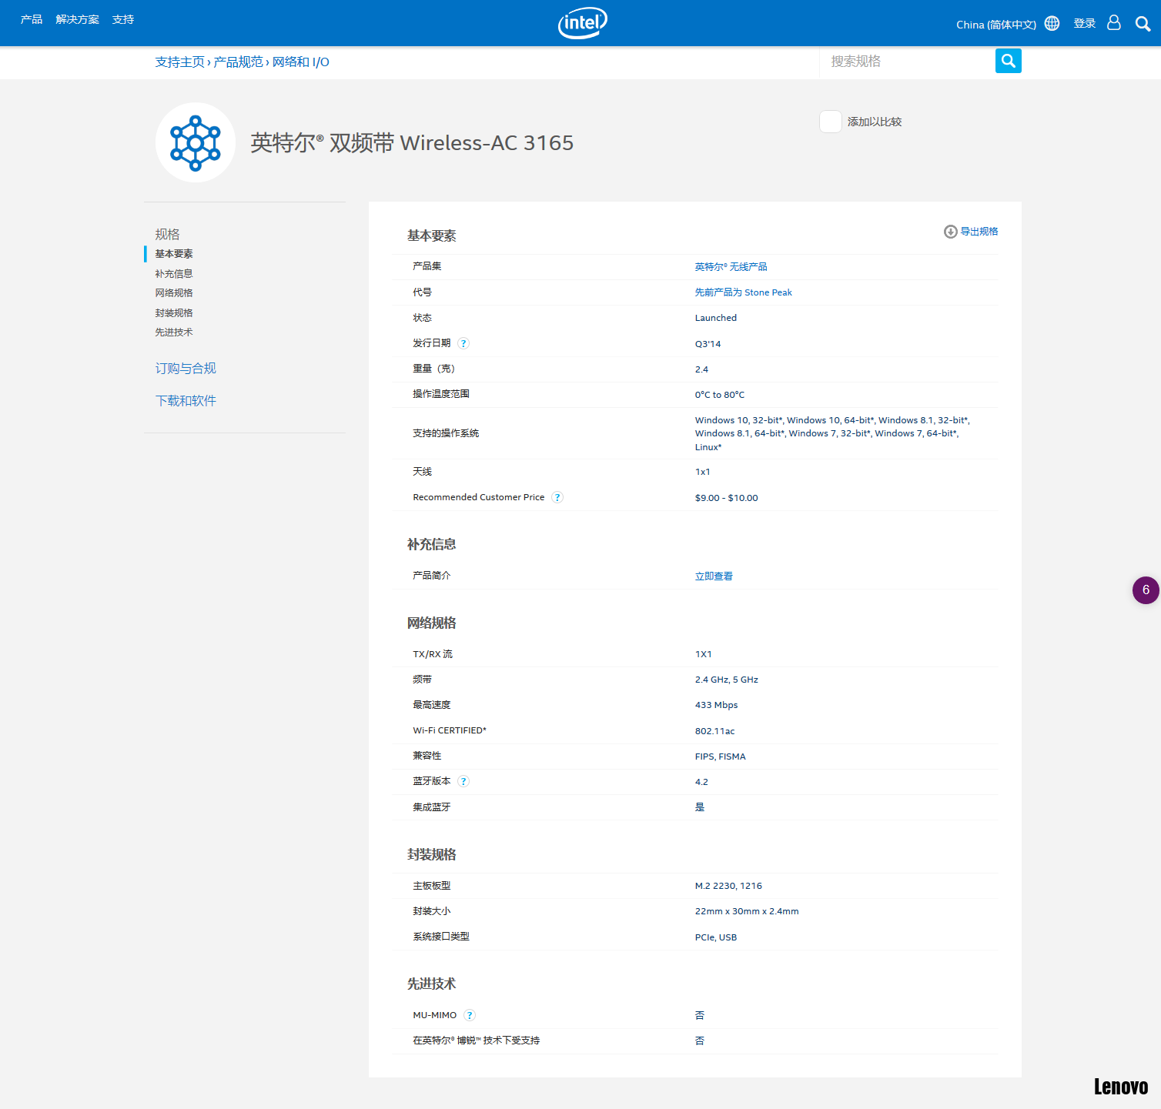Go to 支持主页 breadcrumb
This screenshot has width=1161, height=1109.
[x=180, y=62]
